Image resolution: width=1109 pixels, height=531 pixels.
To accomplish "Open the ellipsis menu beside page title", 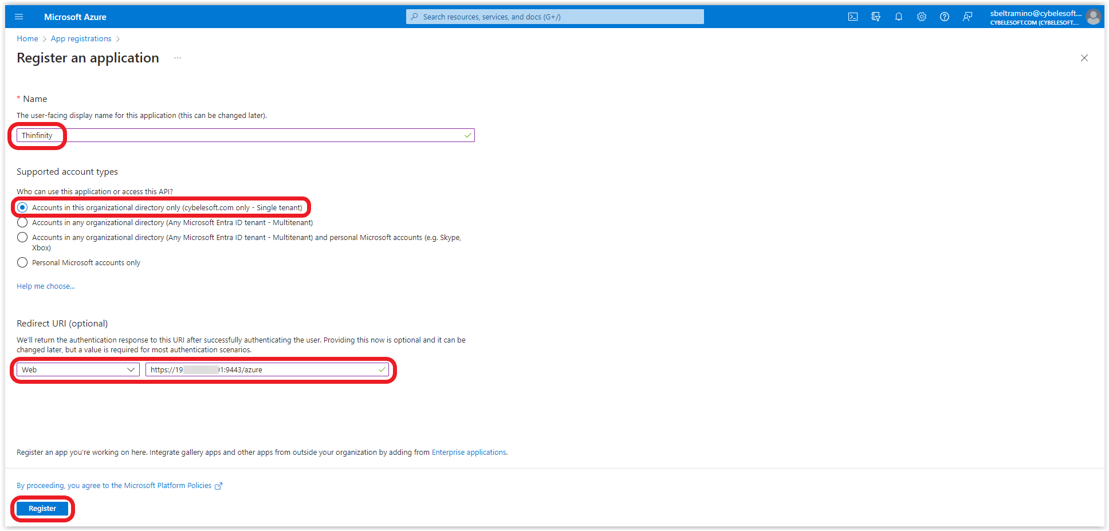I will (x=178, y=58).
